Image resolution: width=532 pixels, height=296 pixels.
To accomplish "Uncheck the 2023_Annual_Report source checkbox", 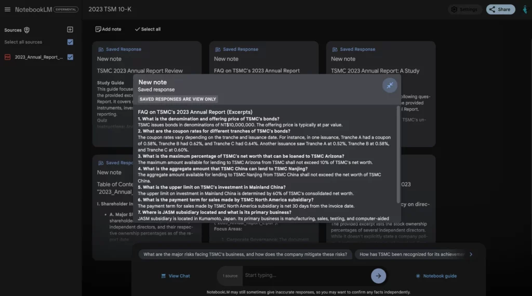I will [x=70, y=57].
